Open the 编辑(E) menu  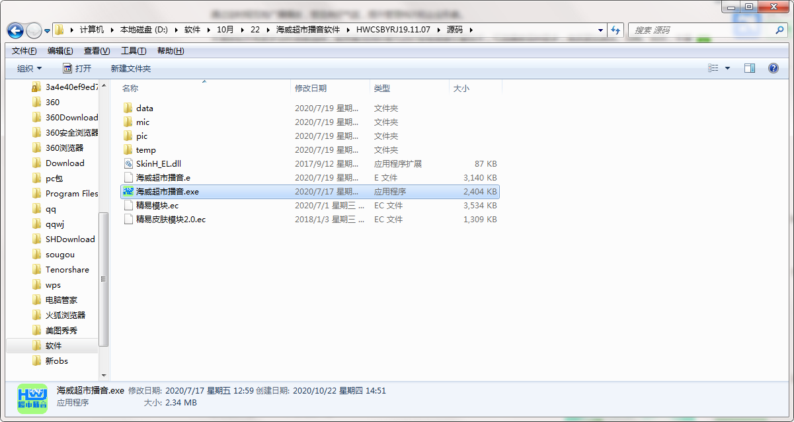[x=60, y=51]
